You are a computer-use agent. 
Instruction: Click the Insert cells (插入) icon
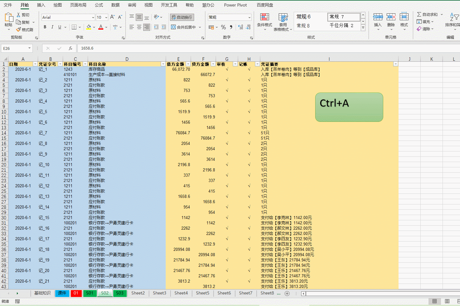click(378, 17)
